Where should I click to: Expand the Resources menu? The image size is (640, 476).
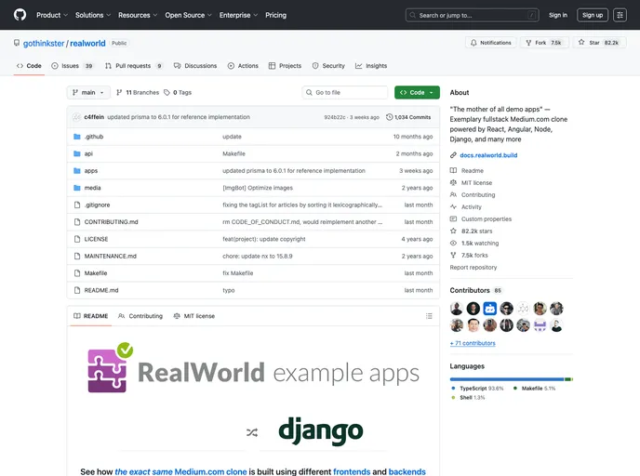coord(138,15)
